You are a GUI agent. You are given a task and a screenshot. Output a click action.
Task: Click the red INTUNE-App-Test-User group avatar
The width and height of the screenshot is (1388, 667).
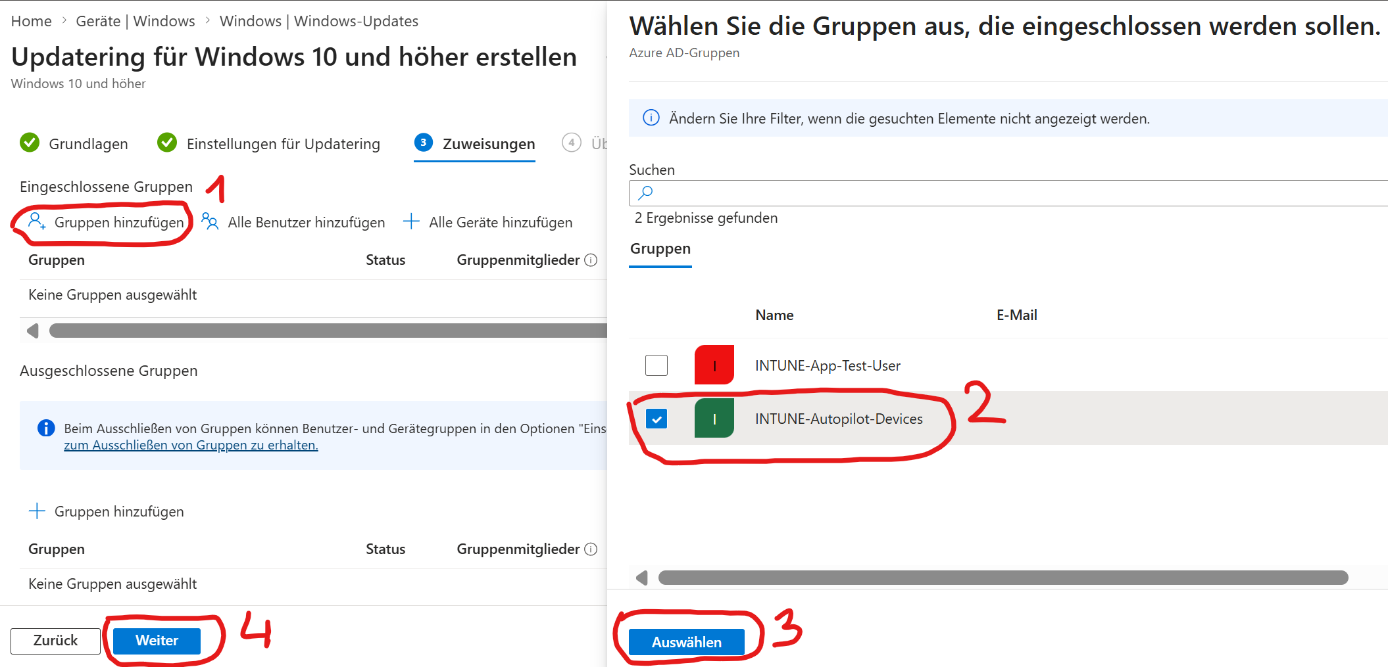coord(714,365)
